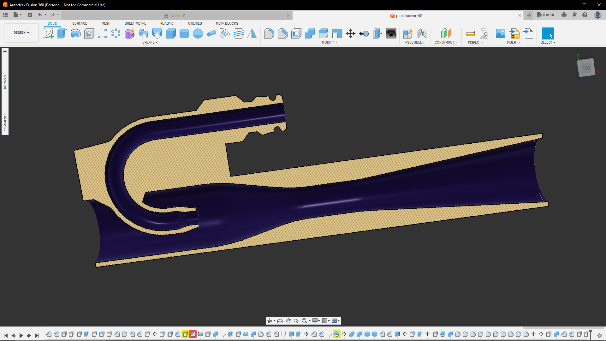Open Display Settings in navigation bar
Image resolution: width=606 pixels, height=341 pixels.
tap(316, 321)
